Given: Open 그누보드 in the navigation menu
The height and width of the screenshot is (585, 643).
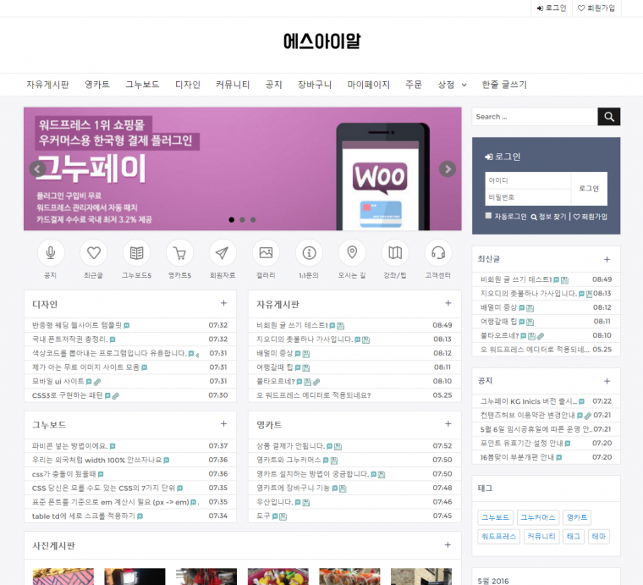Looking at the screenshot, I should [x=142, y=85].
